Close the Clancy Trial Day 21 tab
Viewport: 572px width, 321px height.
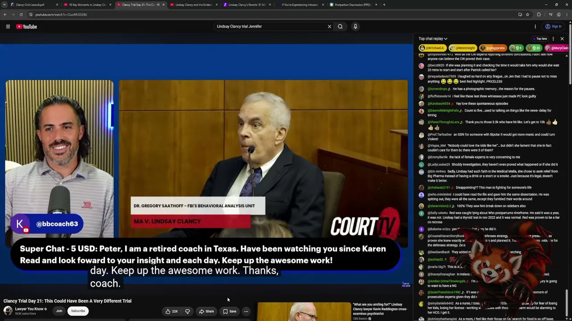coord(163,5)
